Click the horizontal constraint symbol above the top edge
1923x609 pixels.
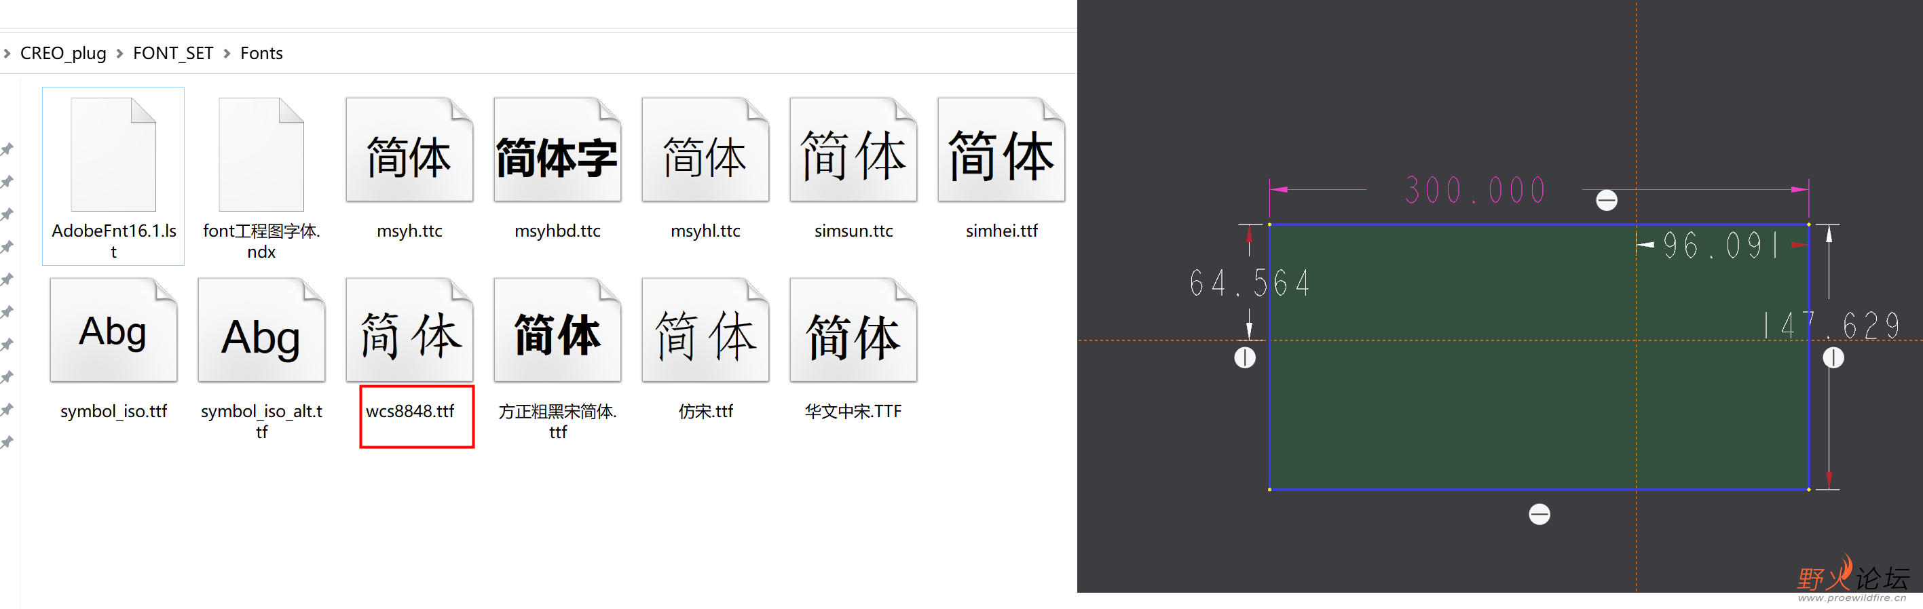(1607, 200)
